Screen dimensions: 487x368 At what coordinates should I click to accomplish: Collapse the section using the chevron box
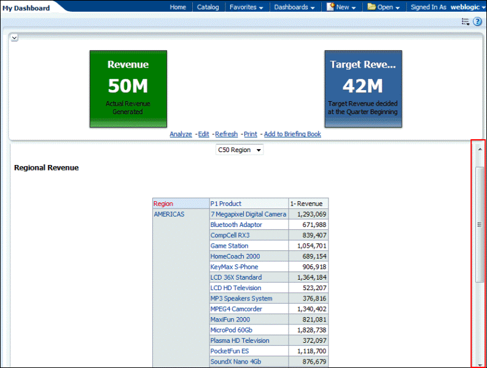(14, 38)
